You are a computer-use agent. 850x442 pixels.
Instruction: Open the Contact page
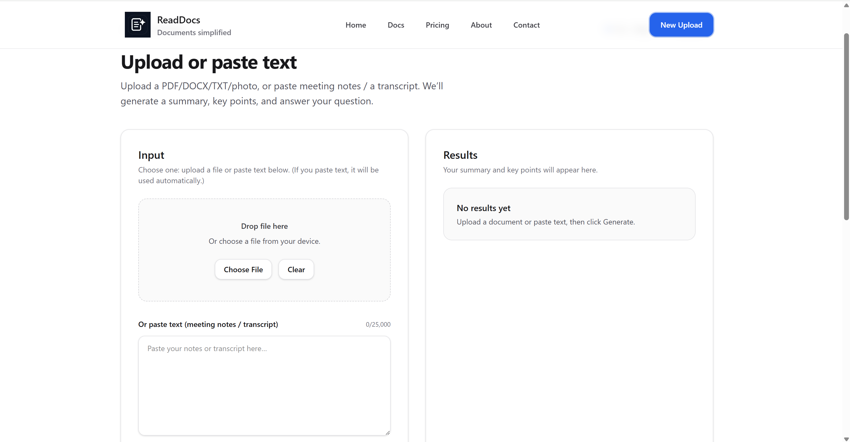526,25
